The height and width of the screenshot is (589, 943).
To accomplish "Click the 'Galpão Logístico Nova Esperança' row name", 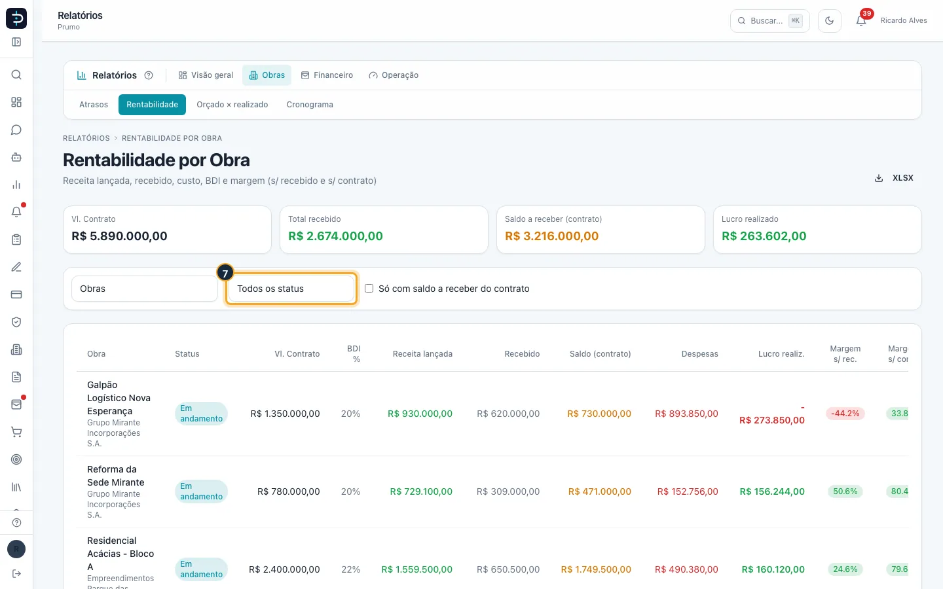I will pyautogui.click(x=119, y=398).
